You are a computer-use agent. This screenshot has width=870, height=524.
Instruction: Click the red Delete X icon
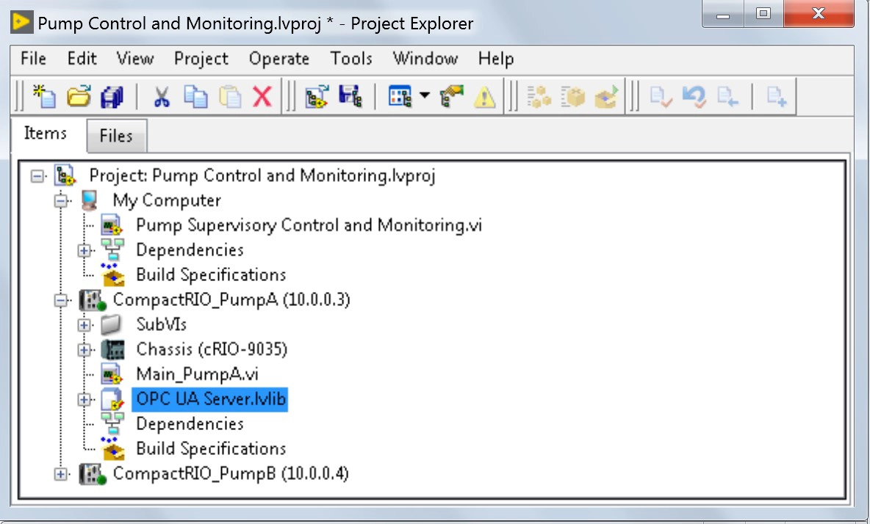pyautogui.click(x=262, y=97)
